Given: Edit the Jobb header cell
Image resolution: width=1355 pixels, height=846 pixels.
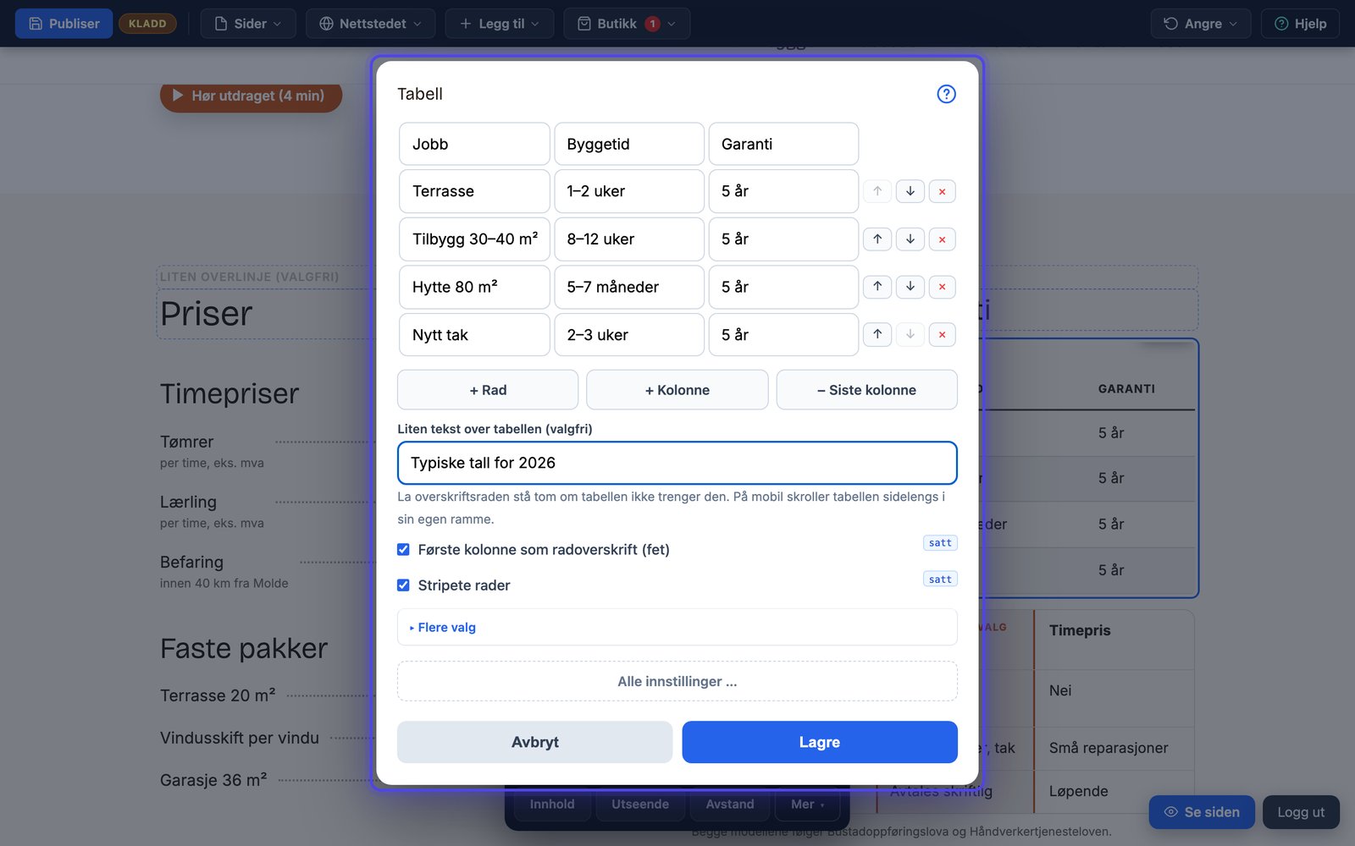Looking at the screenshot, I should 474,144.
